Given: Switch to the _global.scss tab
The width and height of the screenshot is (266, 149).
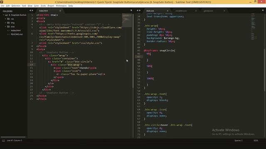Looking at the screenshot, I should pyautogui.click(x=208, y=11).
